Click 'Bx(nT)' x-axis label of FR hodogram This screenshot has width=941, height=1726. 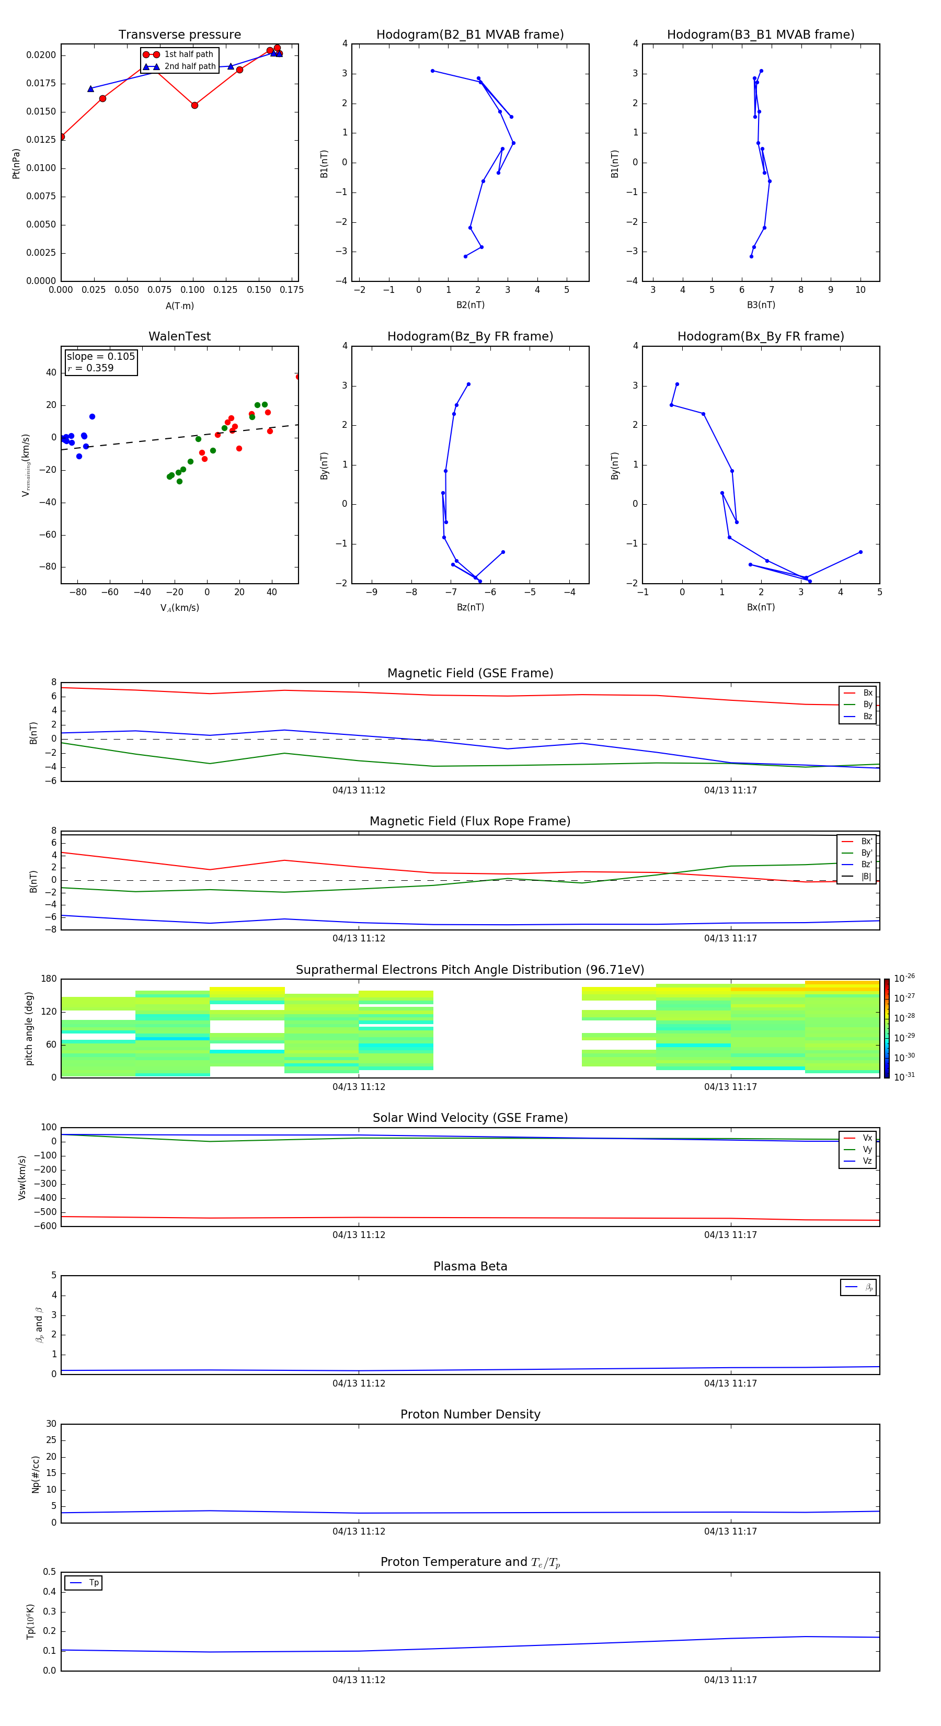(761, 607)
